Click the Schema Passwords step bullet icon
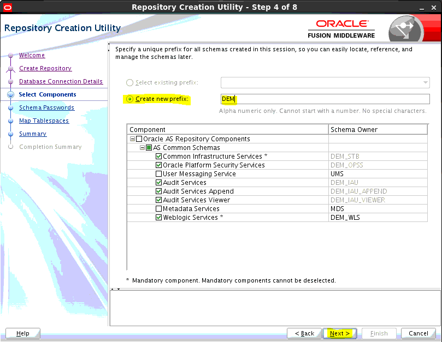Viewport: 442px width, 342px height. click(11, 108)
